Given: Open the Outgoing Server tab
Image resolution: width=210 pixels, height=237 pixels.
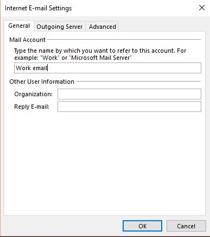Looking at the screenshot, I should 60,27.
